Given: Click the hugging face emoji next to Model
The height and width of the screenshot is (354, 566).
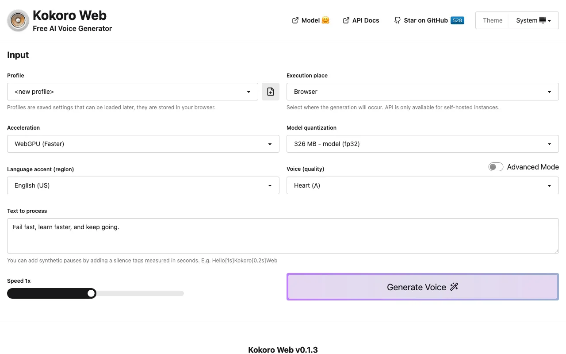Looking at the screenshot, I should [x=325, y=20].
